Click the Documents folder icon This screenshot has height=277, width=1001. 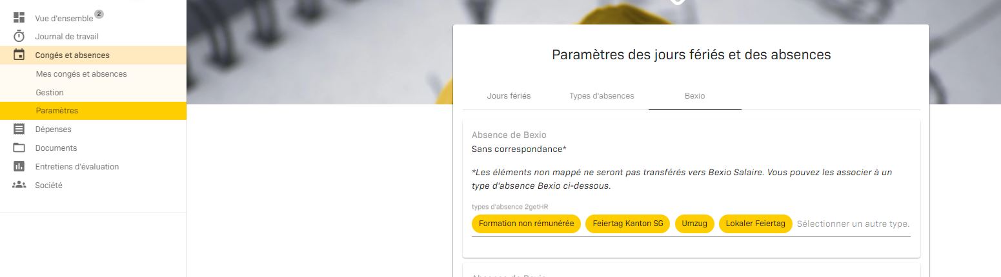pos(19,148)
